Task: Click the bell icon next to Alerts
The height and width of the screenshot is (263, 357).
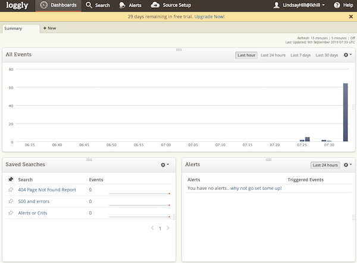Action: click(x=122, y=5)
